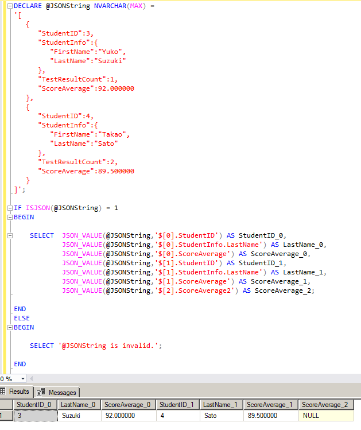361x430 pixels.
Task: Collapse the SELECT JSON_VALUE statement
Action: click(x=10, y=235)
